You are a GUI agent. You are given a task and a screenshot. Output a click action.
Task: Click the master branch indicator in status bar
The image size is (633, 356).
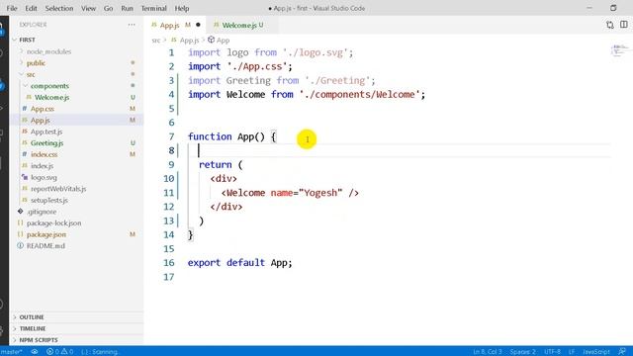click(11, 352)
